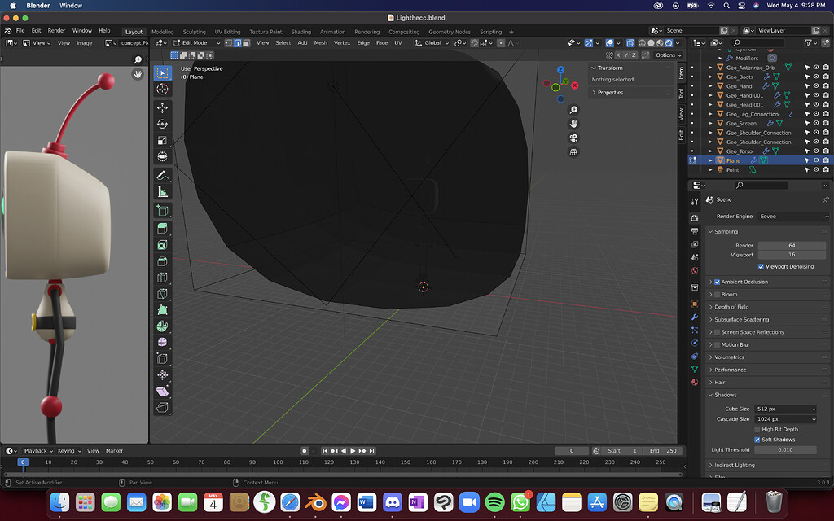Select the Shrink/Fatten tool
834x521 pixels.
(x=162, y=374)
